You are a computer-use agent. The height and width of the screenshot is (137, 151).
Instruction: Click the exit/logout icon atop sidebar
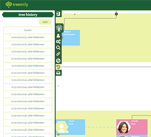[58, 14]
